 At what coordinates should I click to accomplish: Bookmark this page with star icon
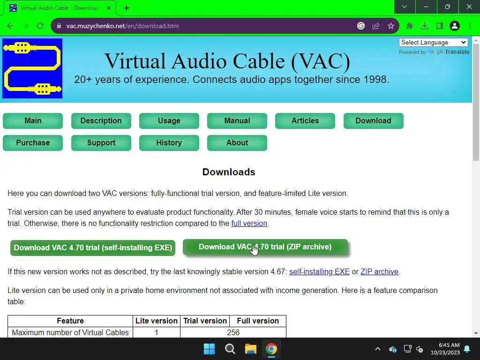tap(391, 26)
